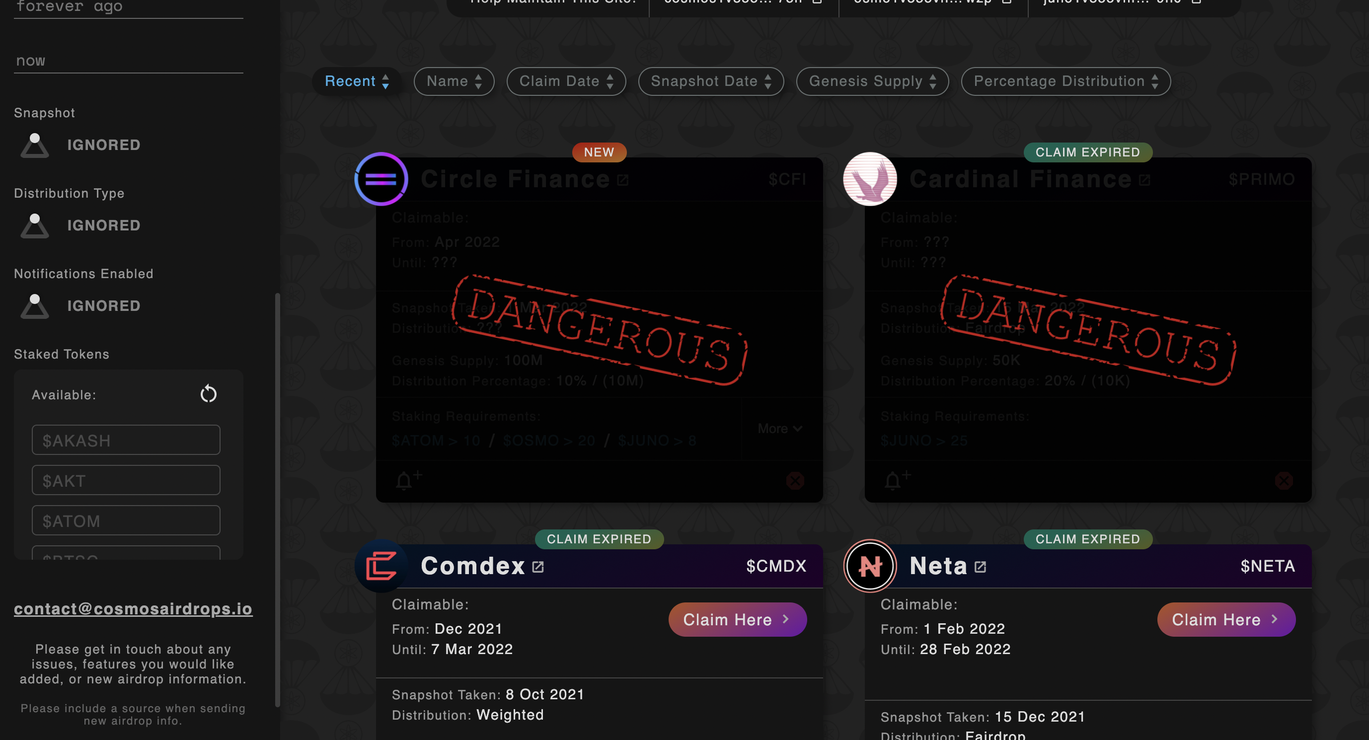Click the refresh icon beside Available
The image size is (1369, 740).
208,394
